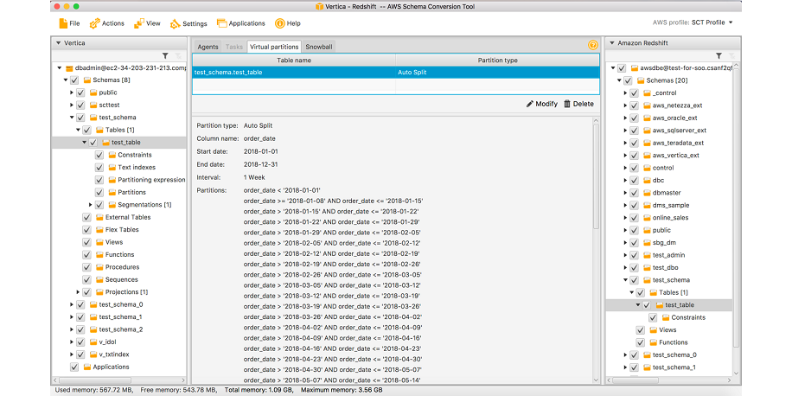Screen dimensions: 792x396
Task: Open the Applications menu icon
Action: coord(221,23)
